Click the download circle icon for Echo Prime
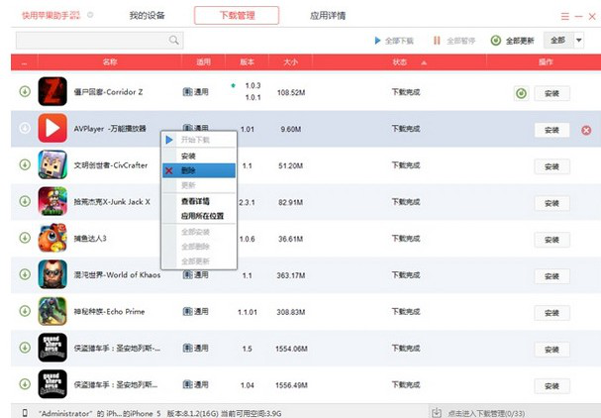Screen dimensions: 601x418 25,311
